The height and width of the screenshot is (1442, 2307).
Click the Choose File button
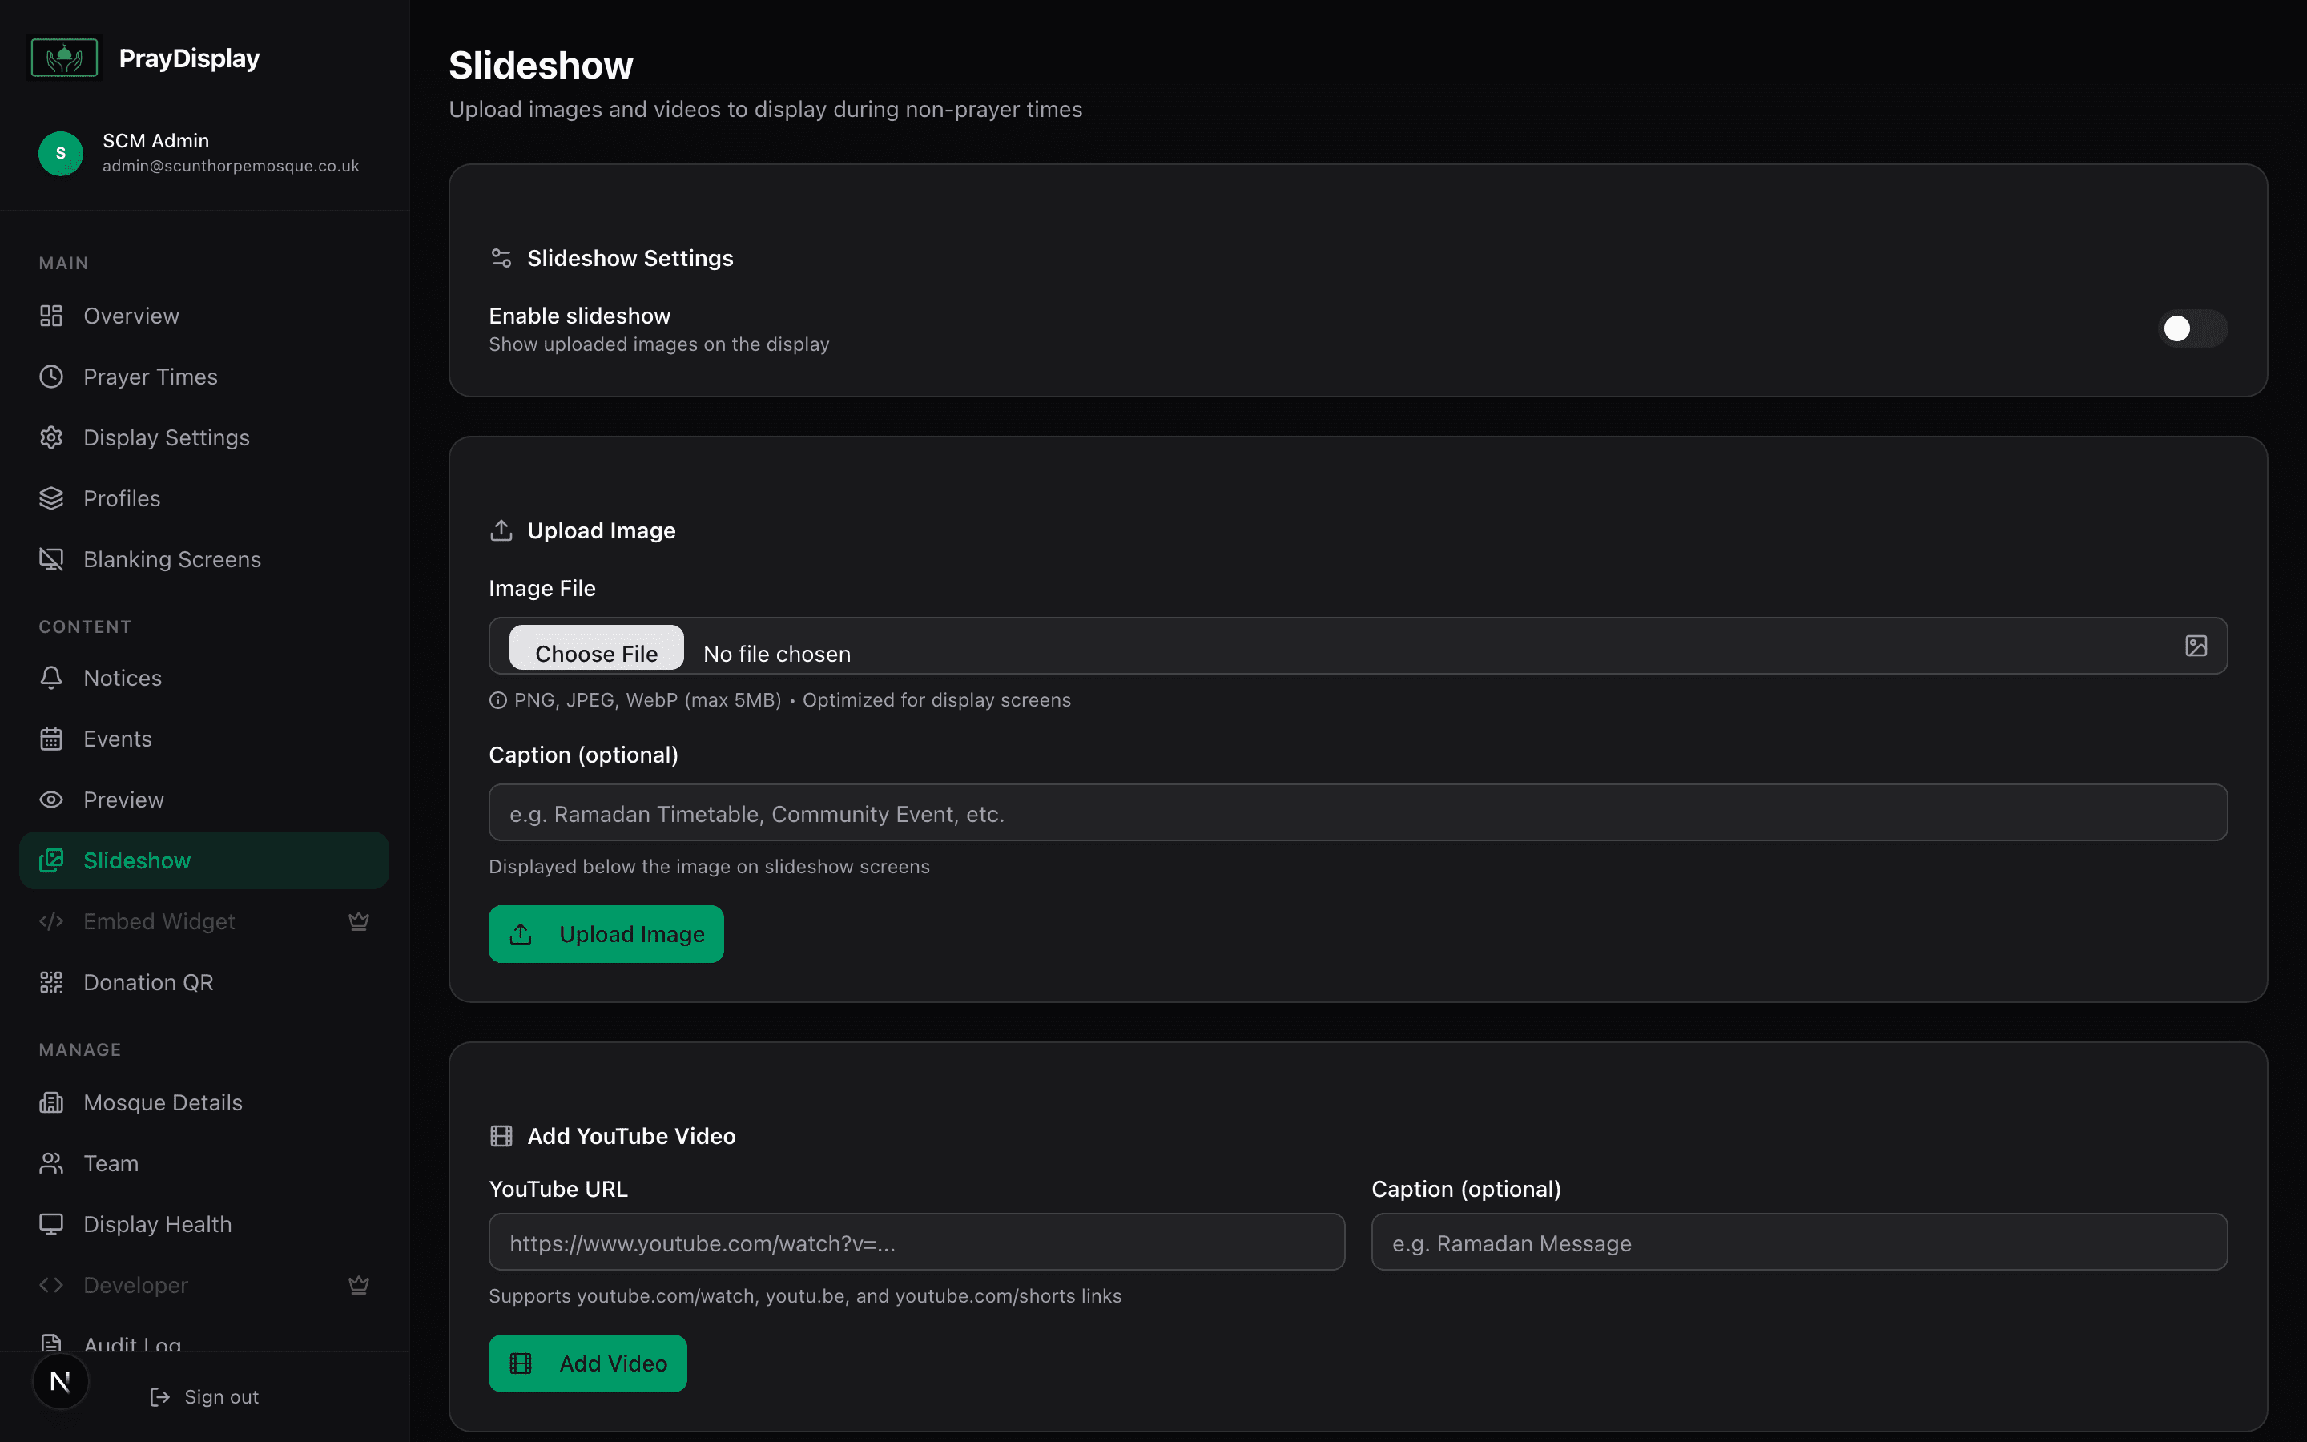coord(596,651)
